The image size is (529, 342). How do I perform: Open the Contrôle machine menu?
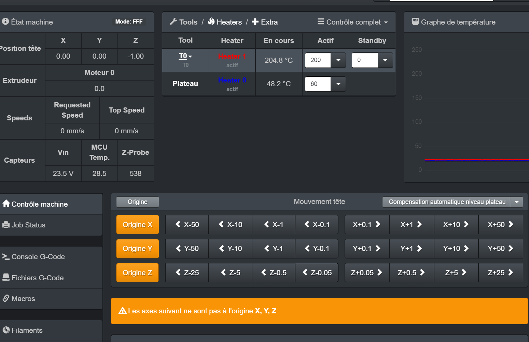tap(51, 204)
